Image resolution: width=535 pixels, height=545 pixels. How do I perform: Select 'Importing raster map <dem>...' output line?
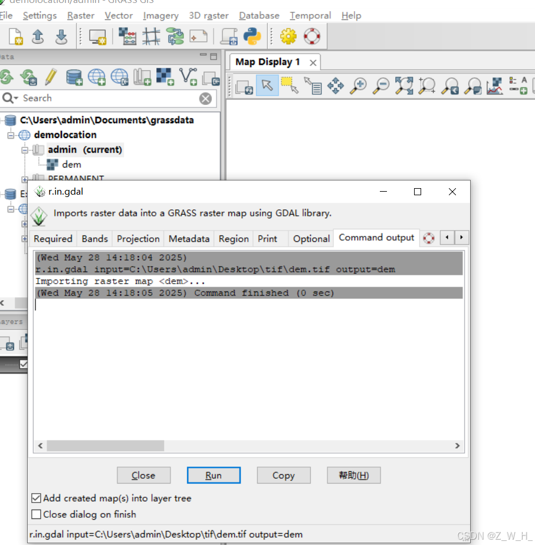(120, 281)
